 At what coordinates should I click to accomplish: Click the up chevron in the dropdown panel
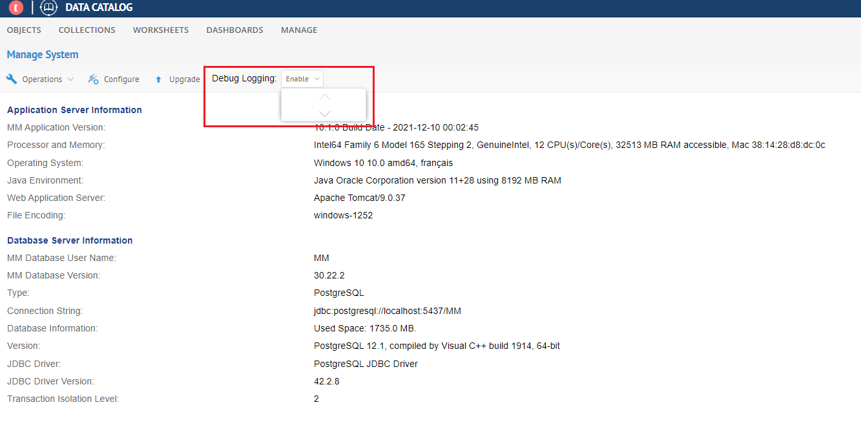[x=324, y=97]
